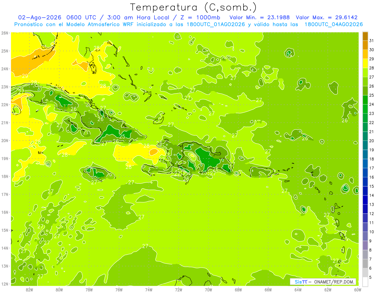Click the legend value 10
The width and height of the screenshot is (380, 294).
coord(371,232)
